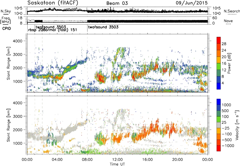The width and height of the screenshot is (240, 166).
Task: Click the 'N.Sky' axis label
Action: (6, 11)
